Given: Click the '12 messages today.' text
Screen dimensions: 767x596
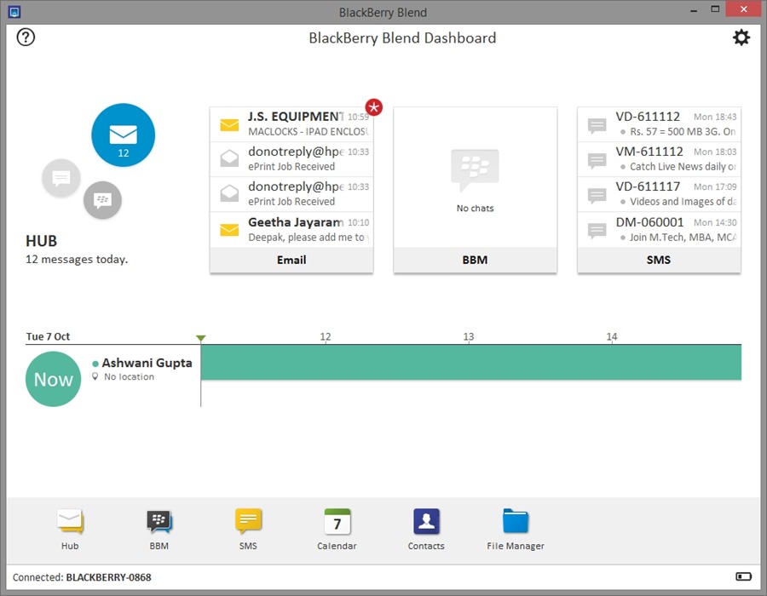Looking at the screenshot, I should tap(77, 260).
